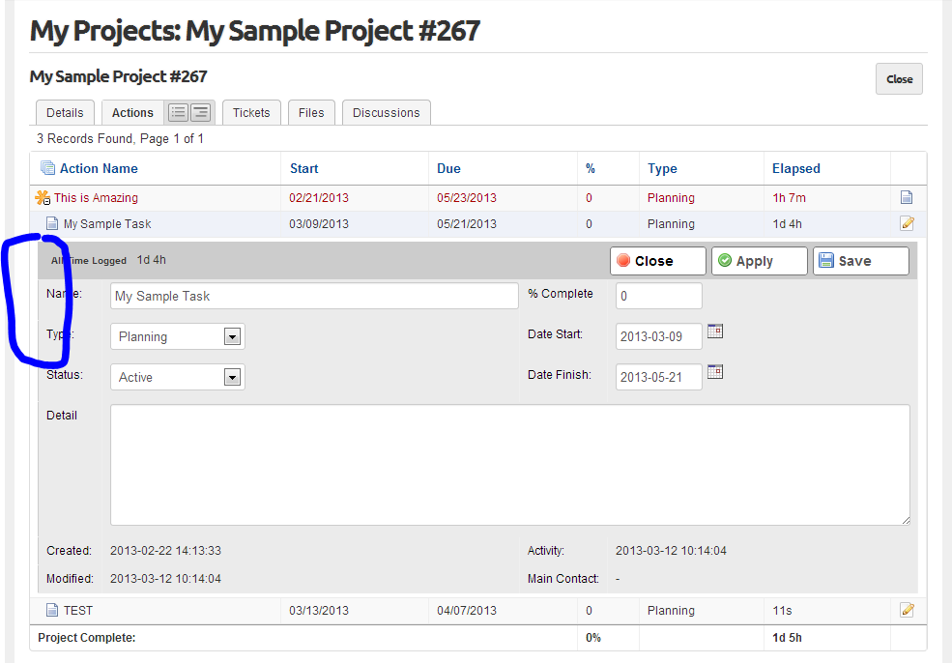Expand the Type dropdown showing Planning
Screen dimensions: 952x663
232,336
